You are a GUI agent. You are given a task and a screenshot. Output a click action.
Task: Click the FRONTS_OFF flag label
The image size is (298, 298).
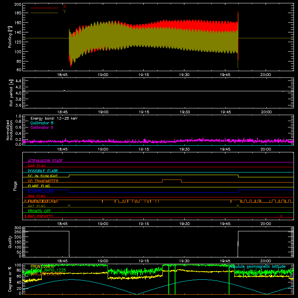coord(39,211)
